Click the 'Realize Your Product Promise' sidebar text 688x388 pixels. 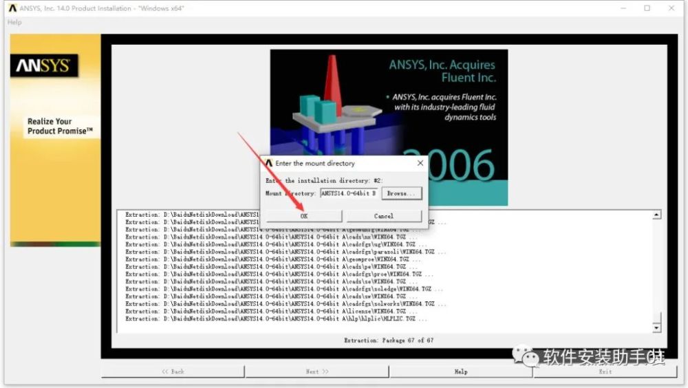tap(60, 127)
